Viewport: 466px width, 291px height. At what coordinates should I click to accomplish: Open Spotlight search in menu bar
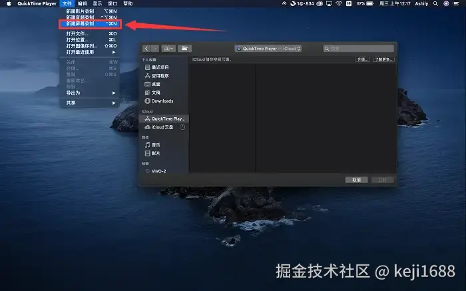(435, 3)
